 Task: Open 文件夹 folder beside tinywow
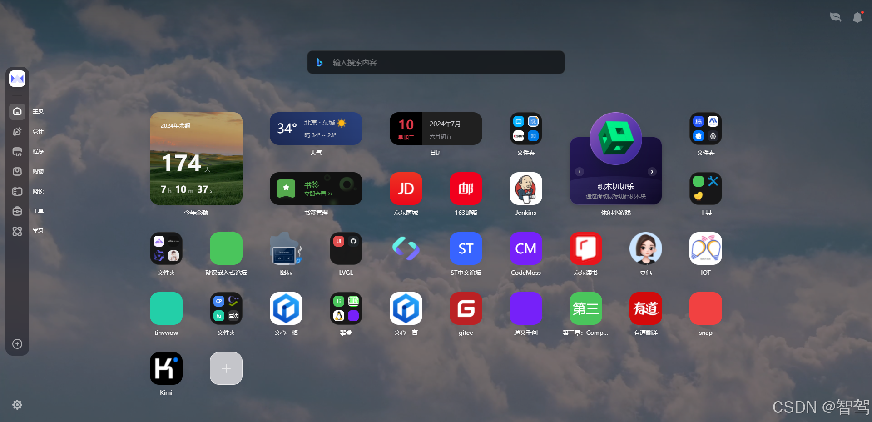(226, 308)
